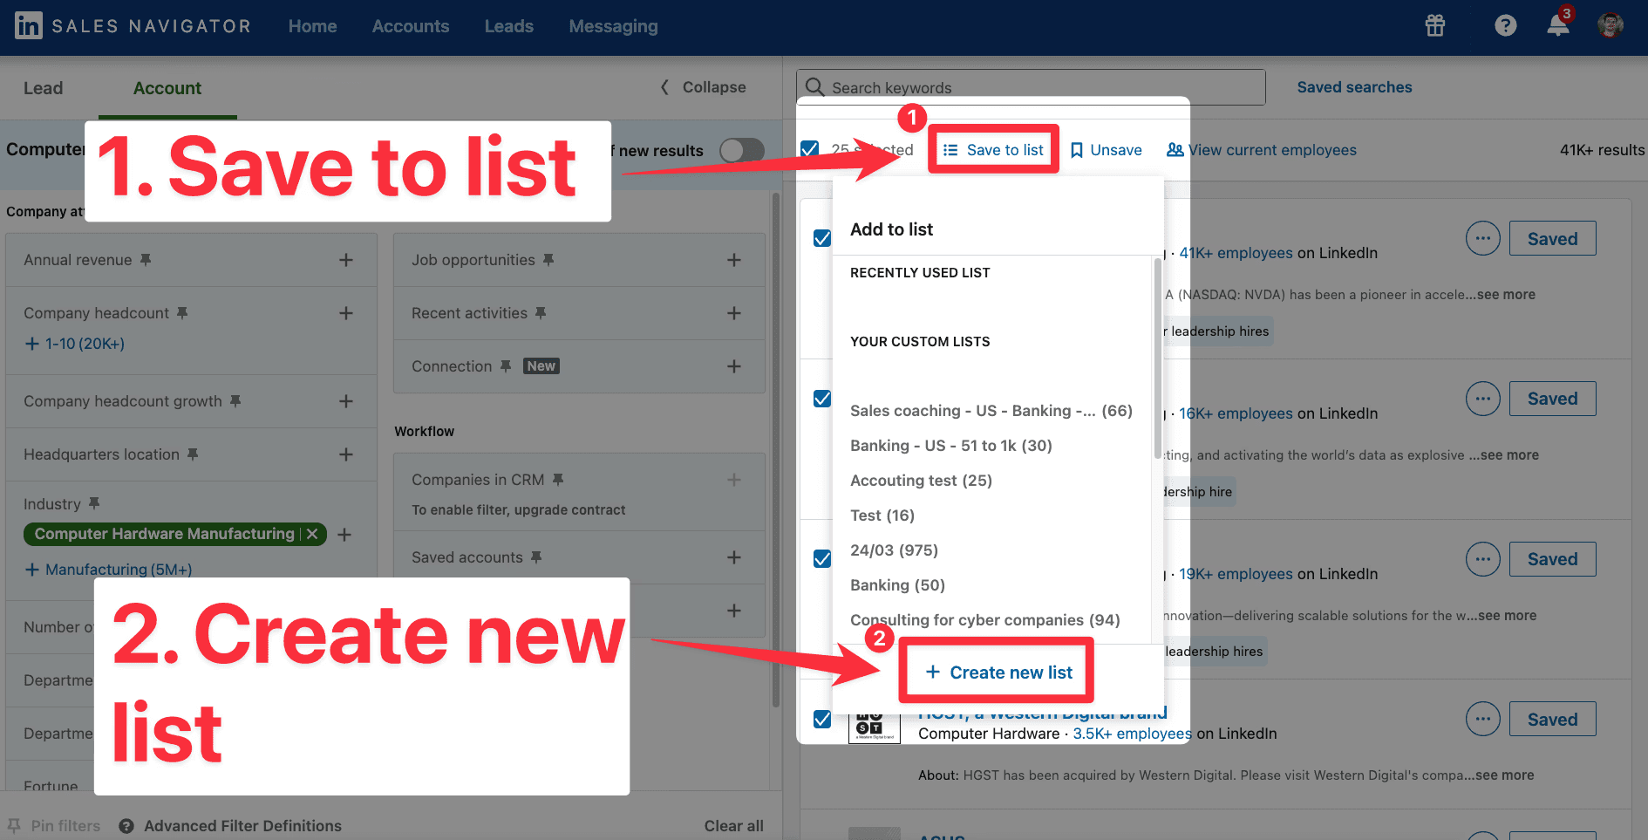The height and width of the screenshot is (840, 1648).
Task: Expand the Recent activities filter
Action: click(x=734, y=313)
